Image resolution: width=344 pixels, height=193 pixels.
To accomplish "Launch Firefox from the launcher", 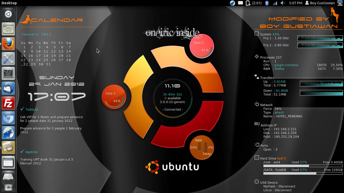I will click(8, 44).
